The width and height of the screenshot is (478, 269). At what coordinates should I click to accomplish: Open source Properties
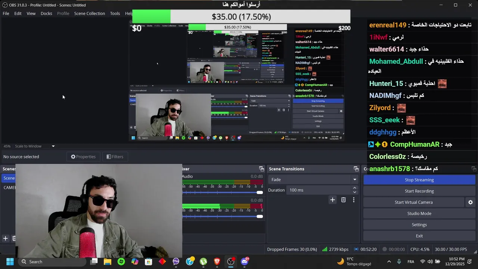tap(83, 157)
